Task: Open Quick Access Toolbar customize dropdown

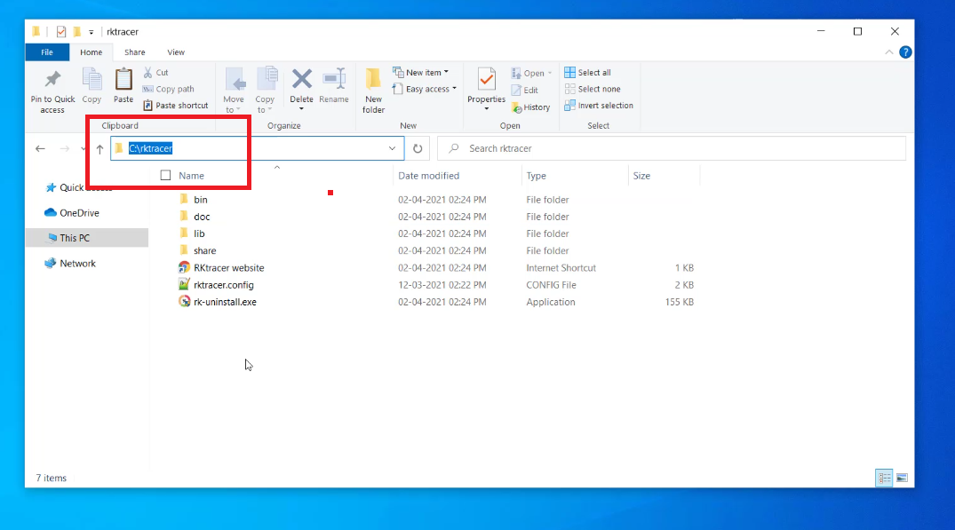Action: pyautogui.click(x=91, y=32)
